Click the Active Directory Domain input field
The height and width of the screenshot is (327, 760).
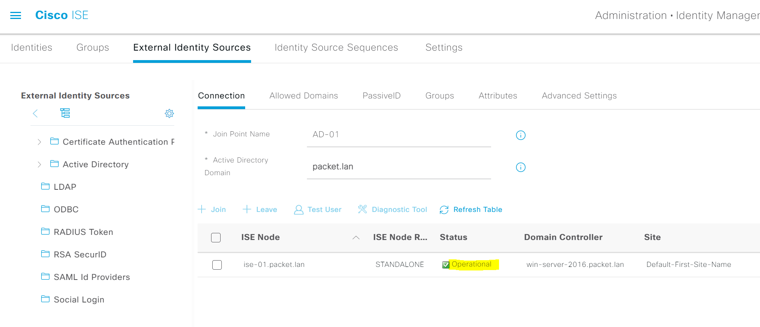click(x=398, y=167)
